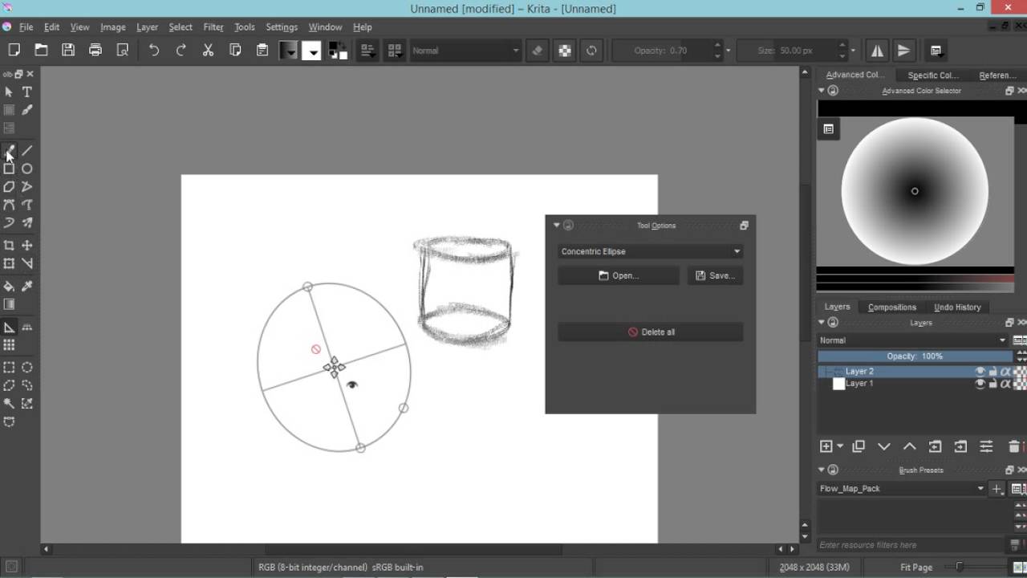1027x578 pixels.
Task: Select the Color Picker eyedropper tool
Action: (x=26, y=287)
